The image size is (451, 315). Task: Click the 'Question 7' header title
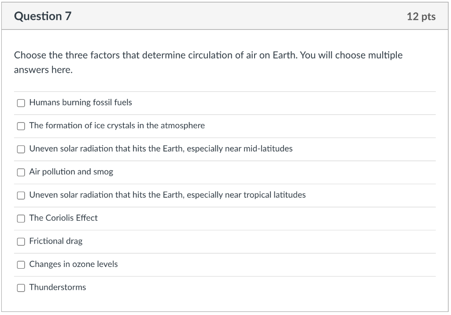coord(43,16)
